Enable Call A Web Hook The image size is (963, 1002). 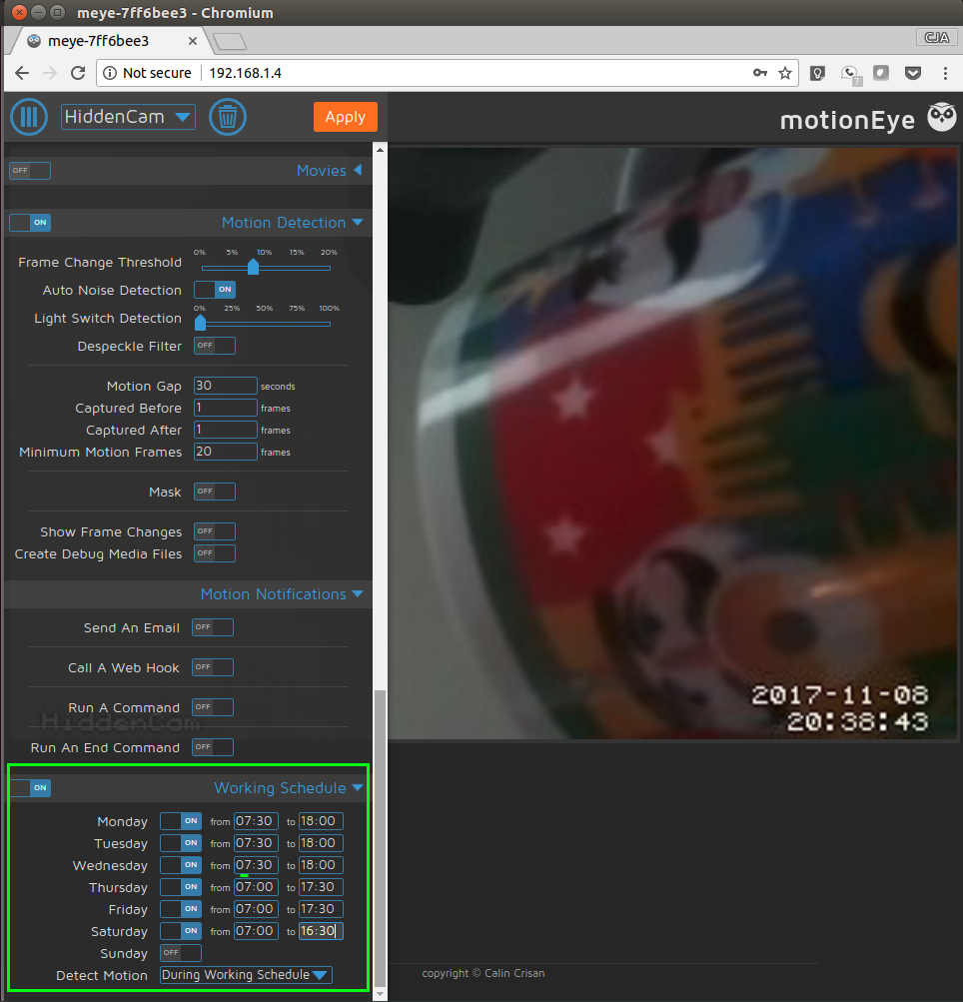[213, 667]
